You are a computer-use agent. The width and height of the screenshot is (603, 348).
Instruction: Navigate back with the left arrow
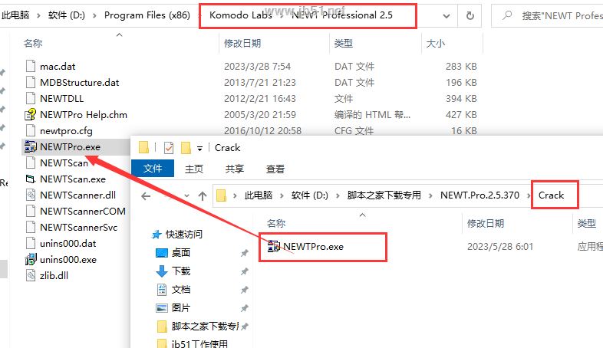pyautogui.click(x=146, y=196)
